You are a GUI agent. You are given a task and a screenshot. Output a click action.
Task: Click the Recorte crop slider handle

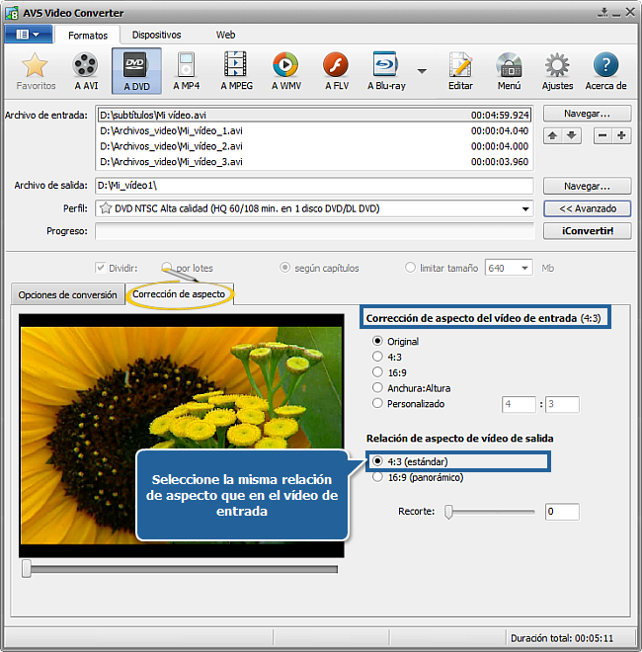click(x=448, y=512)
